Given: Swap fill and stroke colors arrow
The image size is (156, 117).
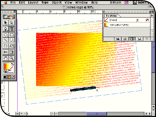Looking at the screenshot, I should [12, 64].
